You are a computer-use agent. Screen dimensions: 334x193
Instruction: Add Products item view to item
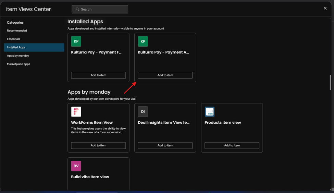coord(232,145)
